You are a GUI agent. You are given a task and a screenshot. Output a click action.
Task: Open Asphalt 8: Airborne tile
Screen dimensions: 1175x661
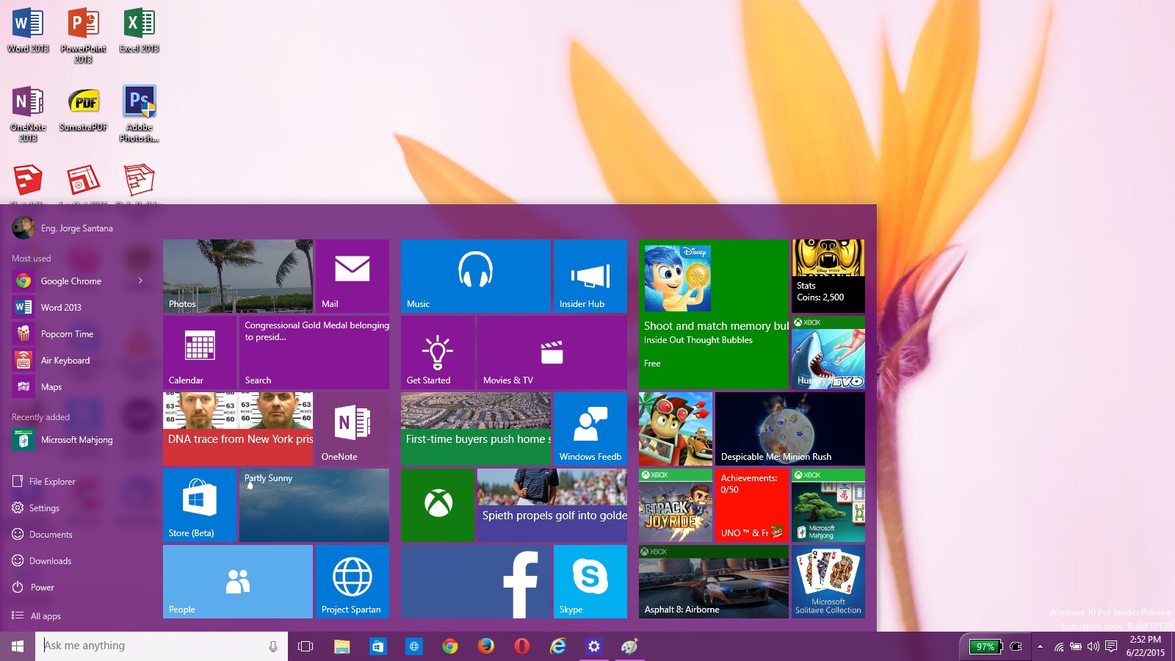click(714, 582)
